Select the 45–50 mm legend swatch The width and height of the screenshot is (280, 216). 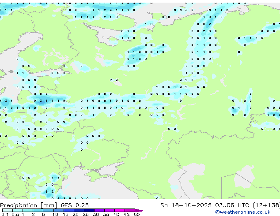(x=130, y=210)
